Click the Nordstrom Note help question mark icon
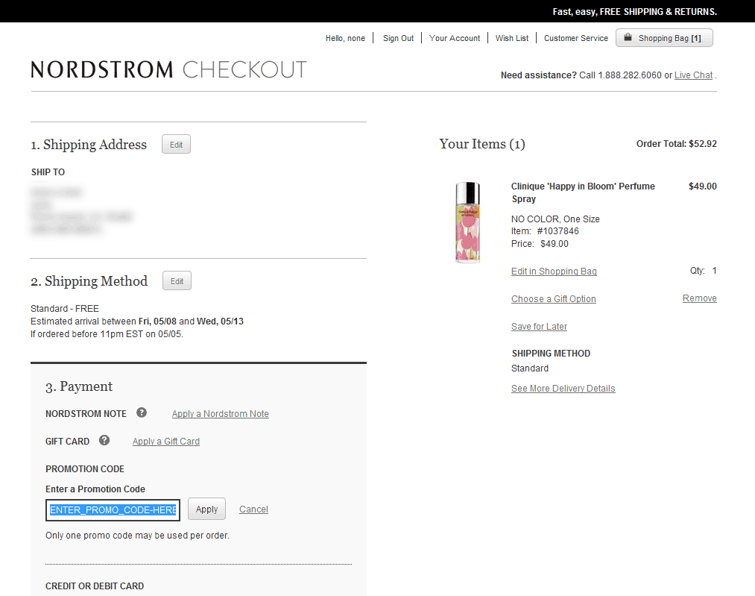 pos(142,413)
